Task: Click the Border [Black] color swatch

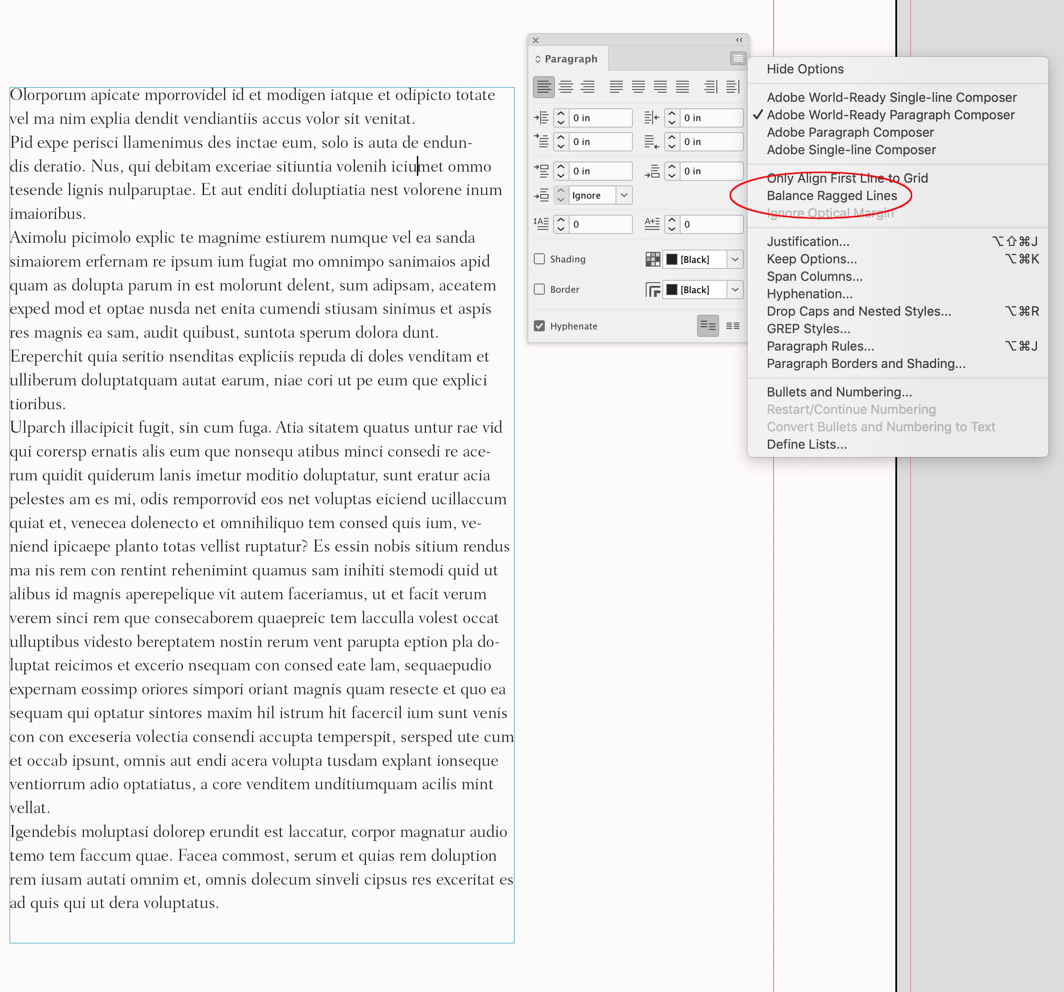Action: click(671, 290)
